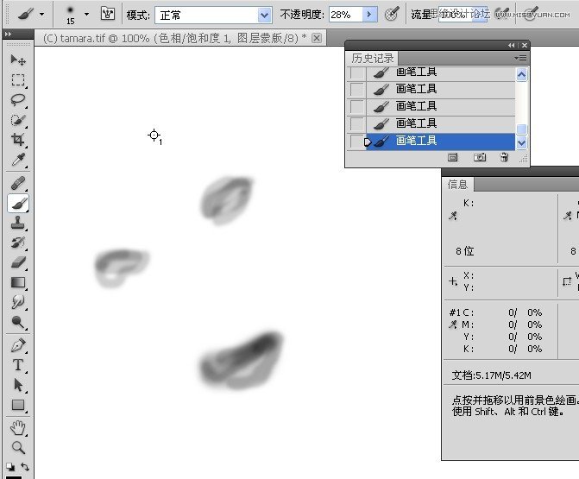Select the Horizontal Type tool
Viewport: 579px width, 479px height.
pyautogui.click(x=18, y=365)
